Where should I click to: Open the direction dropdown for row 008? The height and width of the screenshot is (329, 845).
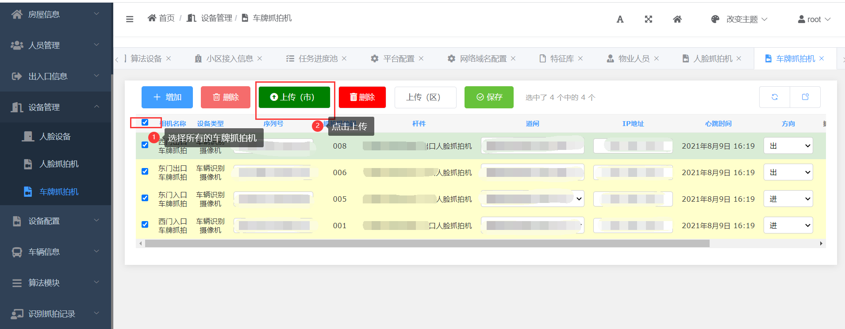click(x=788, y=146)
